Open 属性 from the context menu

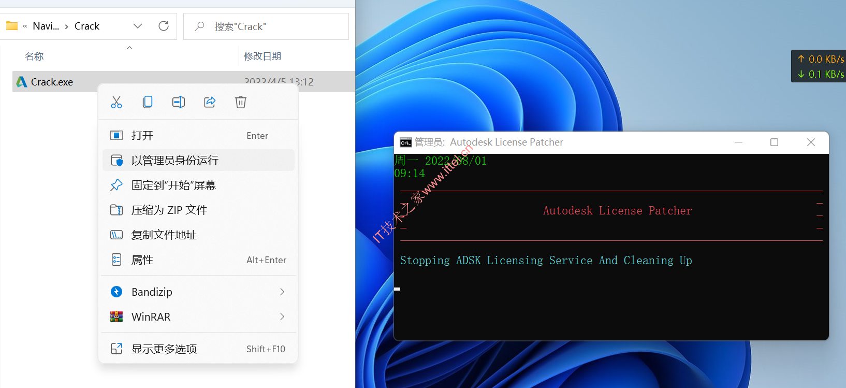pyautogui.click(x=199, y=260)
